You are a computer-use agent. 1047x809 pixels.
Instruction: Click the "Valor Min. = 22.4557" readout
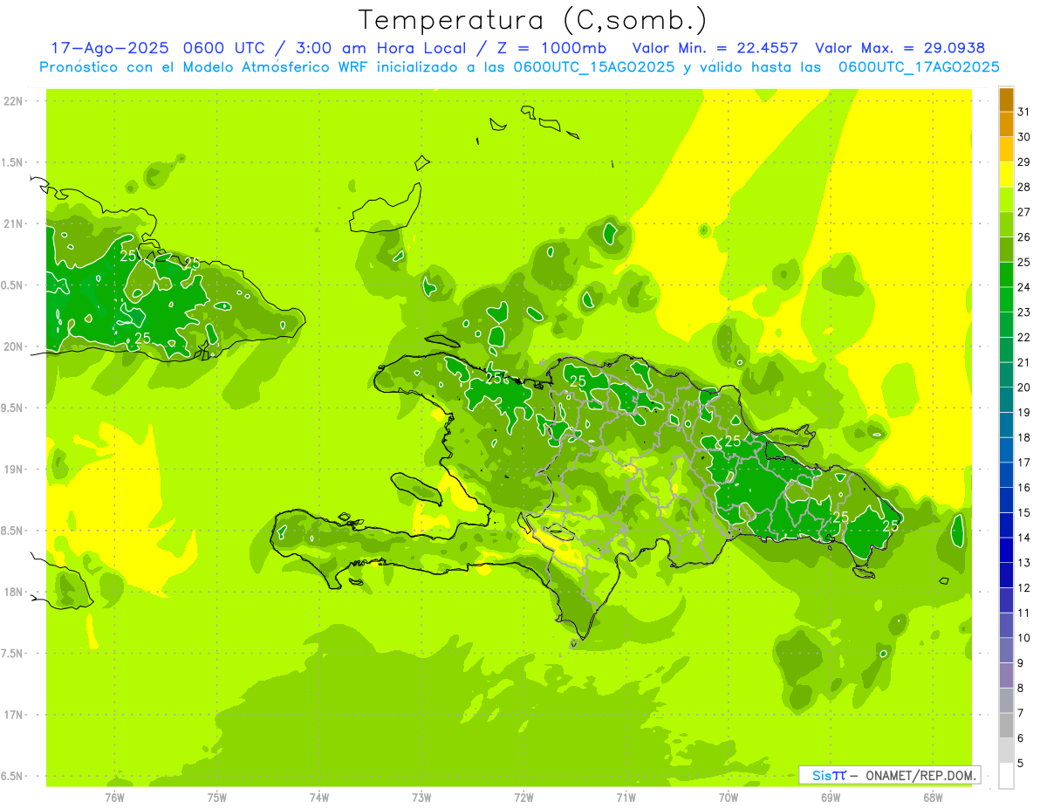(x=717, y=48)
